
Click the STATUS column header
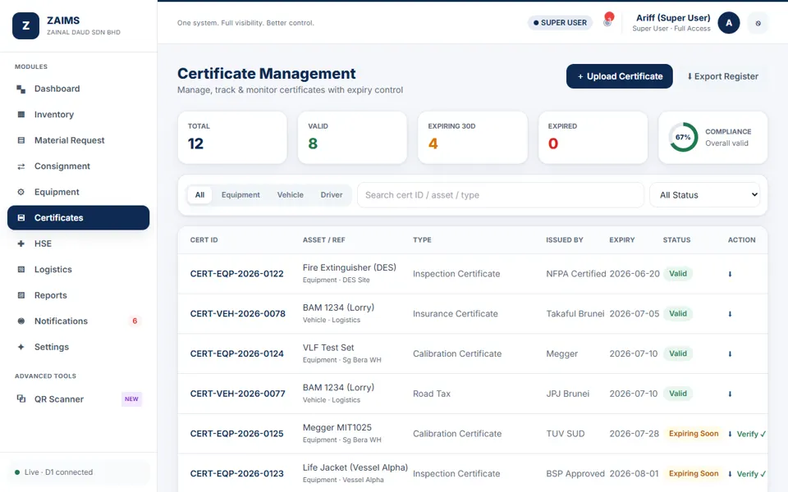pos(676,240)
